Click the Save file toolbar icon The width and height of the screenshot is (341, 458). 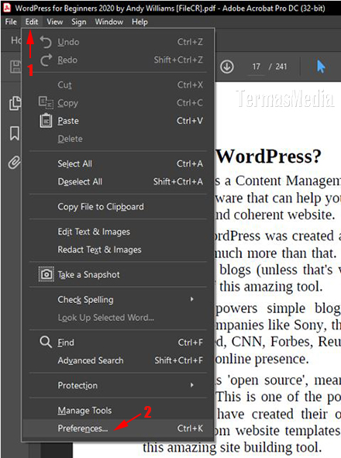coord(15,67)
